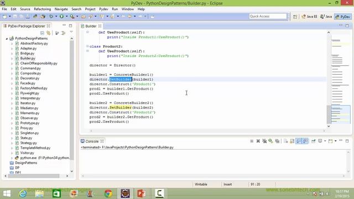Collapse the PythonDesignPatterns project node

point(7,39)
